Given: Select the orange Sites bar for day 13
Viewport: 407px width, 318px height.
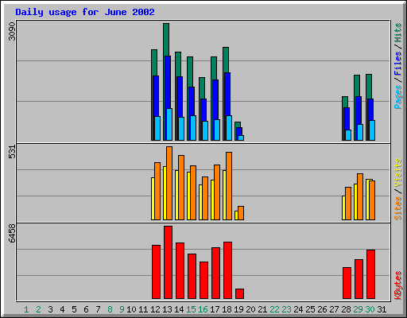Looking at the screenshot, I should point(169,183).
